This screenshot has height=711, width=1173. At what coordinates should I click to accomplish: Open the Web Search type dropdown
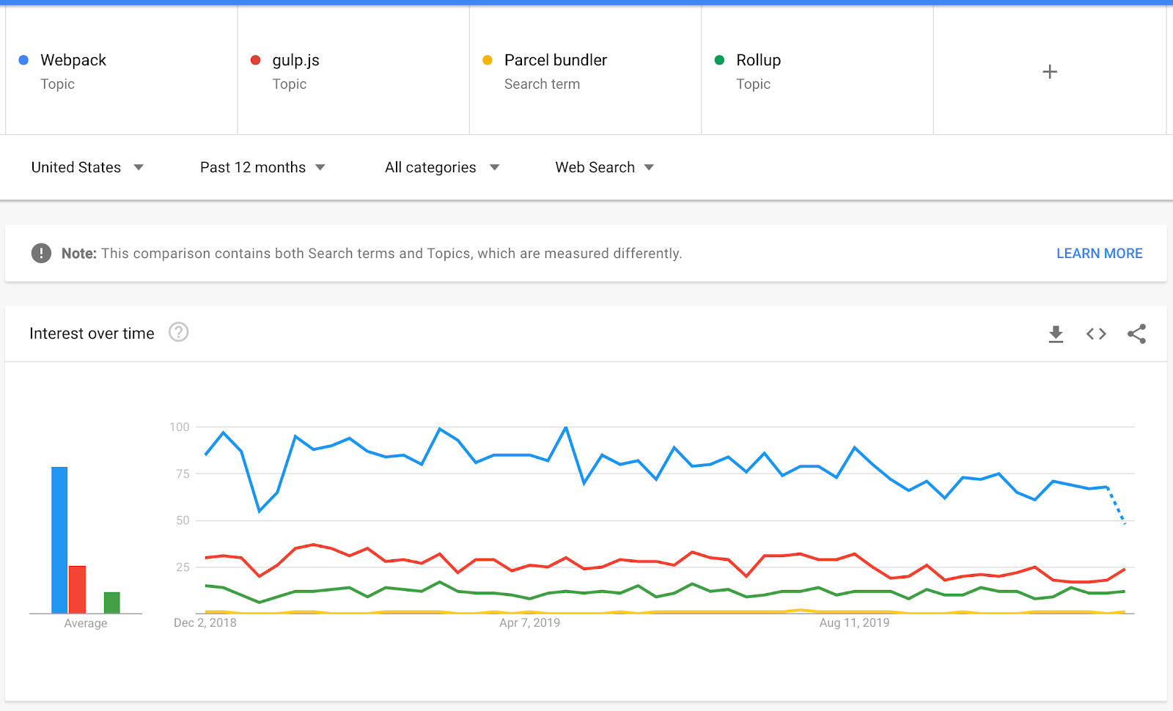coord(603,167)
